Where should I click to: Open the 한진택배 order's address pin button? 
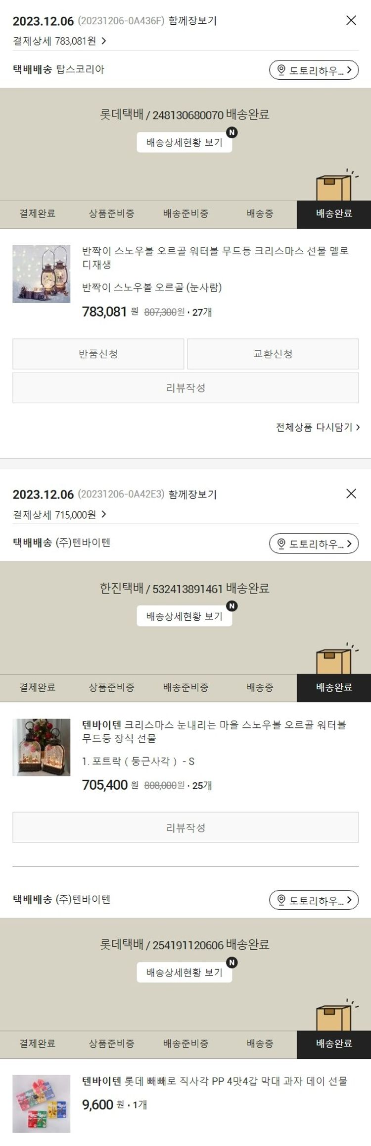pos(314,544)
